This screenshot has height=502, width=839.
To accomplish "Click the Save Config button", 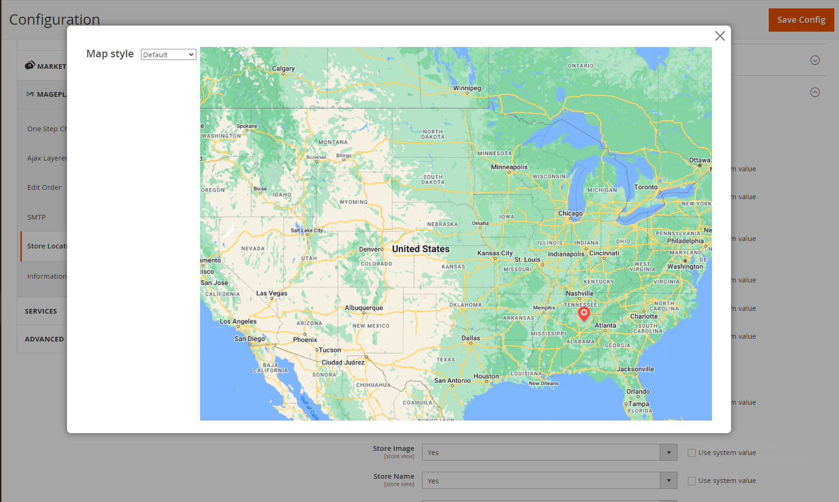I will tap(800, 20).
